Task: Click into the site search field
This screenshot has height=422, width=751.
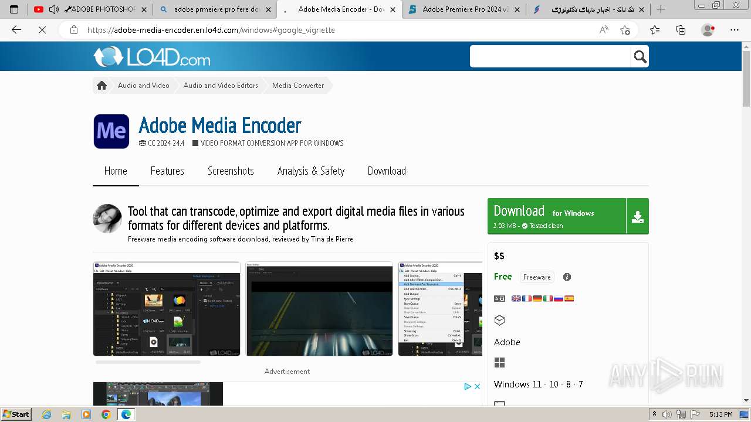Action: pyautogui.click(x=550, y=57)
